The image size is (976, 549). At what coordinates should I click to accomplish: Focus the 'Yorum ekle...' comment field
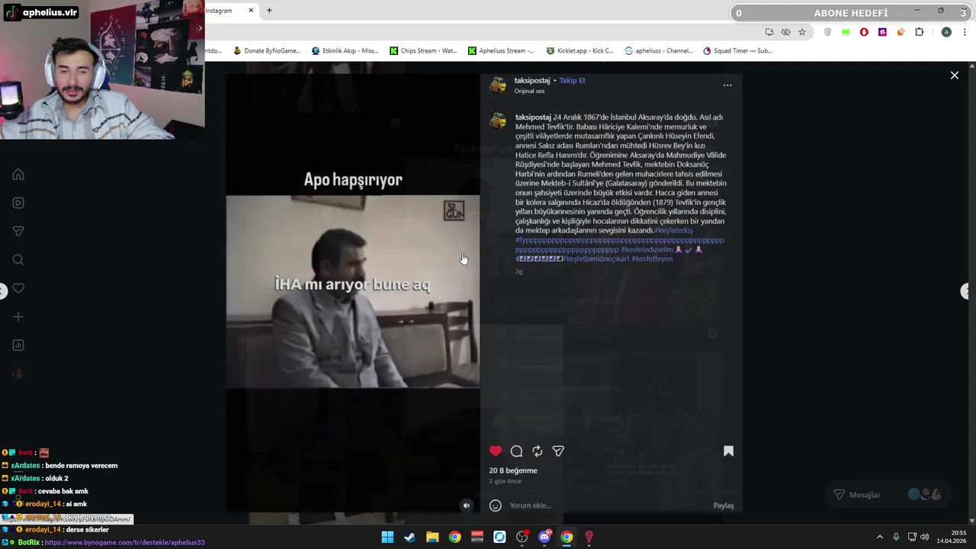click(606, 506)
